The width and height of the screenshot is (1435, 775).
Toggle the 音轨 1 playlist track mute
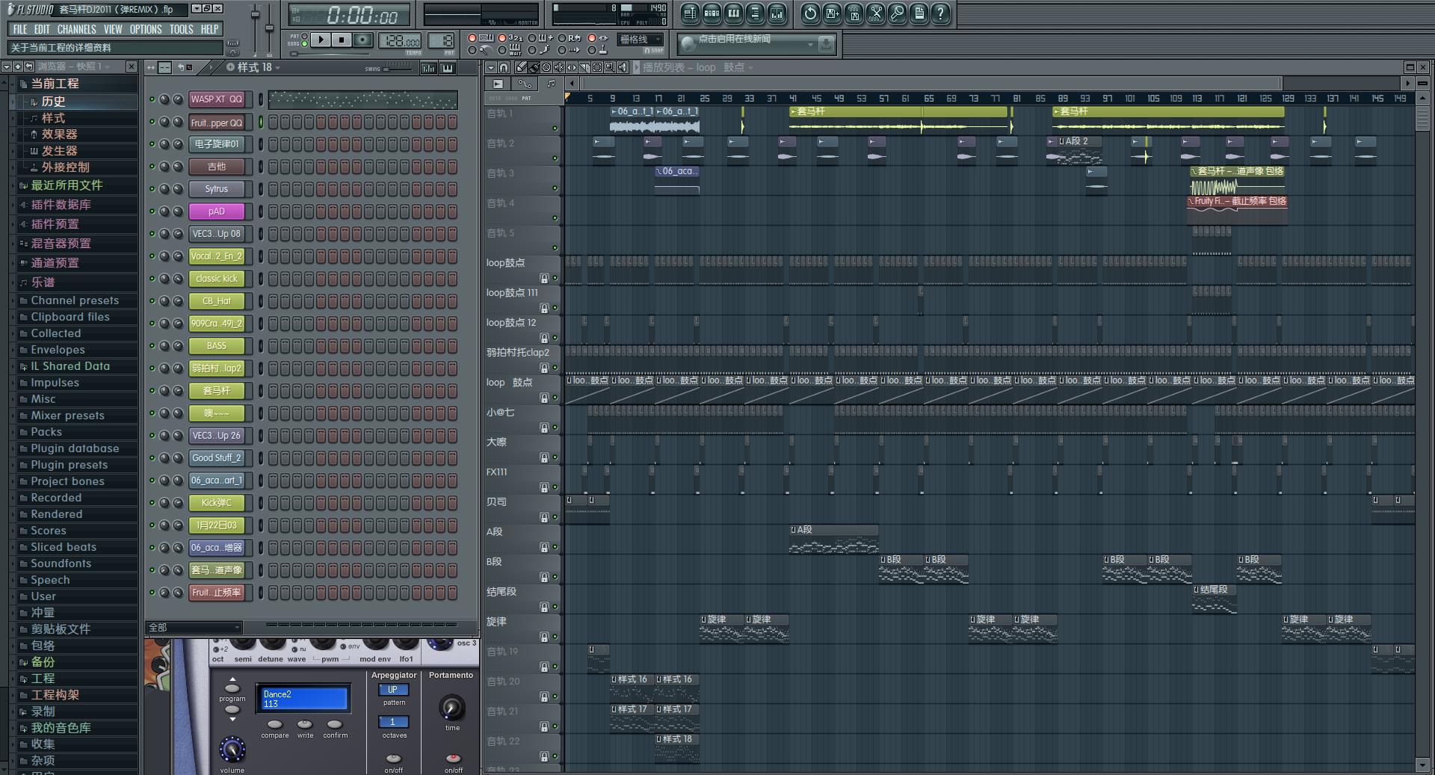coord(555,128)
